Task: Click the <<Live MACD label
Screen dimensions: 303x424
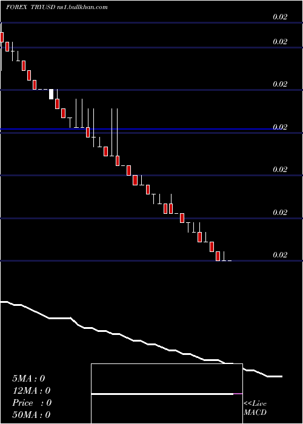Action: click(255, 408)
